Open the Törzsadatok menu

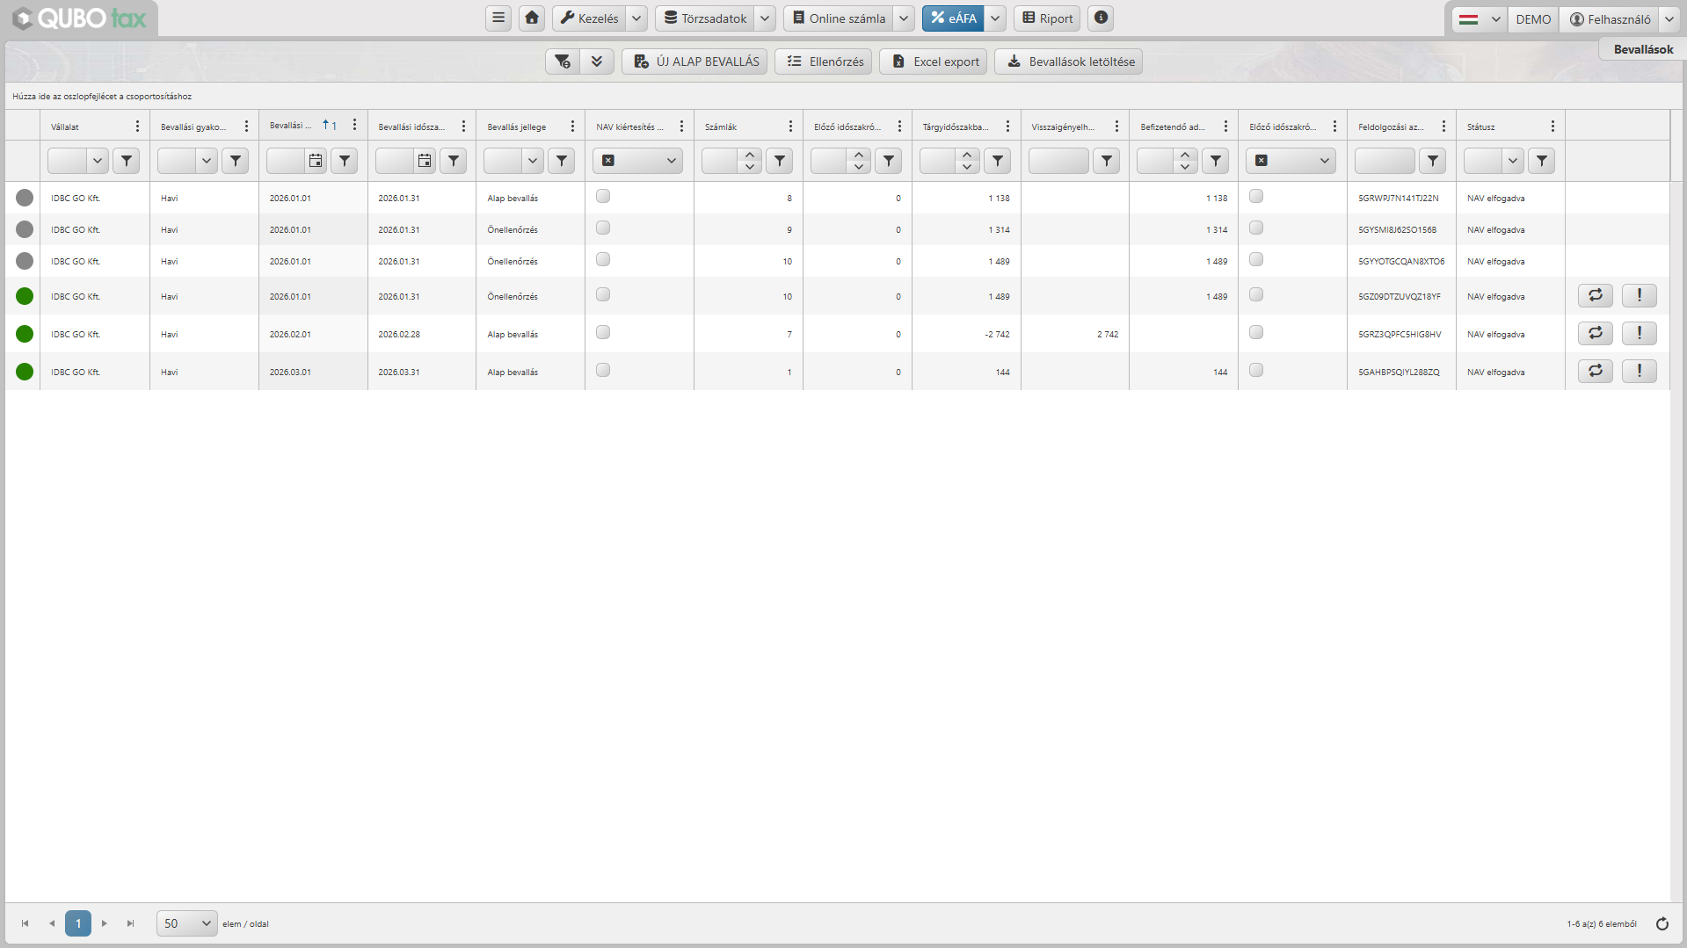tap(706, 18)
